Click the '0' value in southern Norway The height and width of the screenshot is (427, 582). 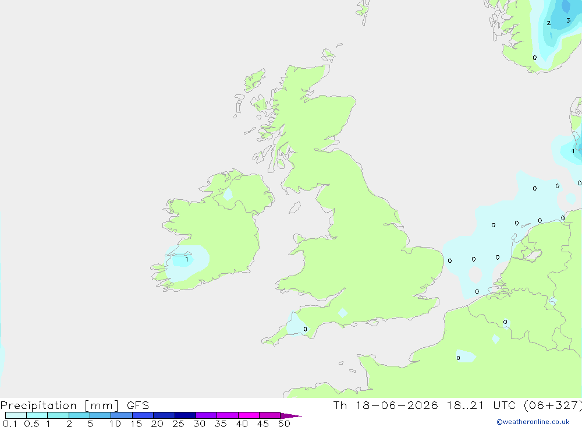click(534, 58)
